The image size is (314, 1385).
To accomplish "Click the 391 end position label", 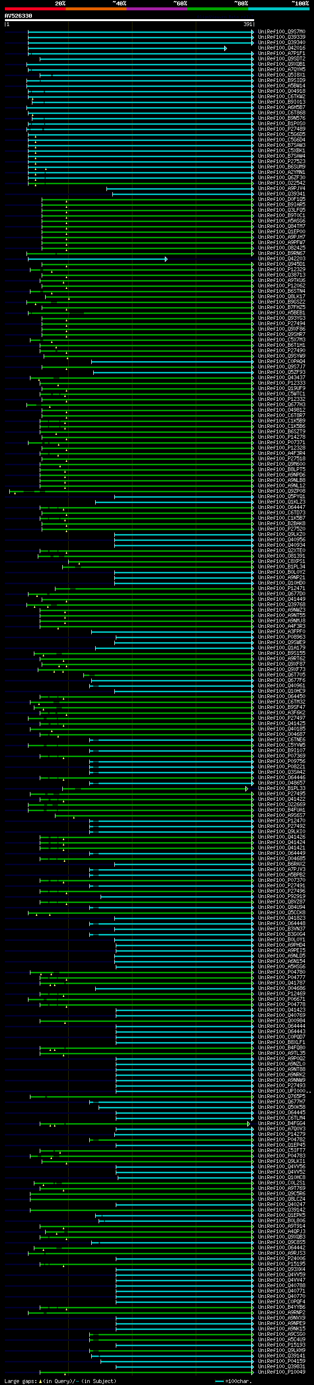I will [x=248, y=24].
